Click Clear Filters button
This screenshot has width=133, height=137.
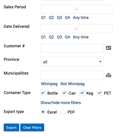(32, 128)
